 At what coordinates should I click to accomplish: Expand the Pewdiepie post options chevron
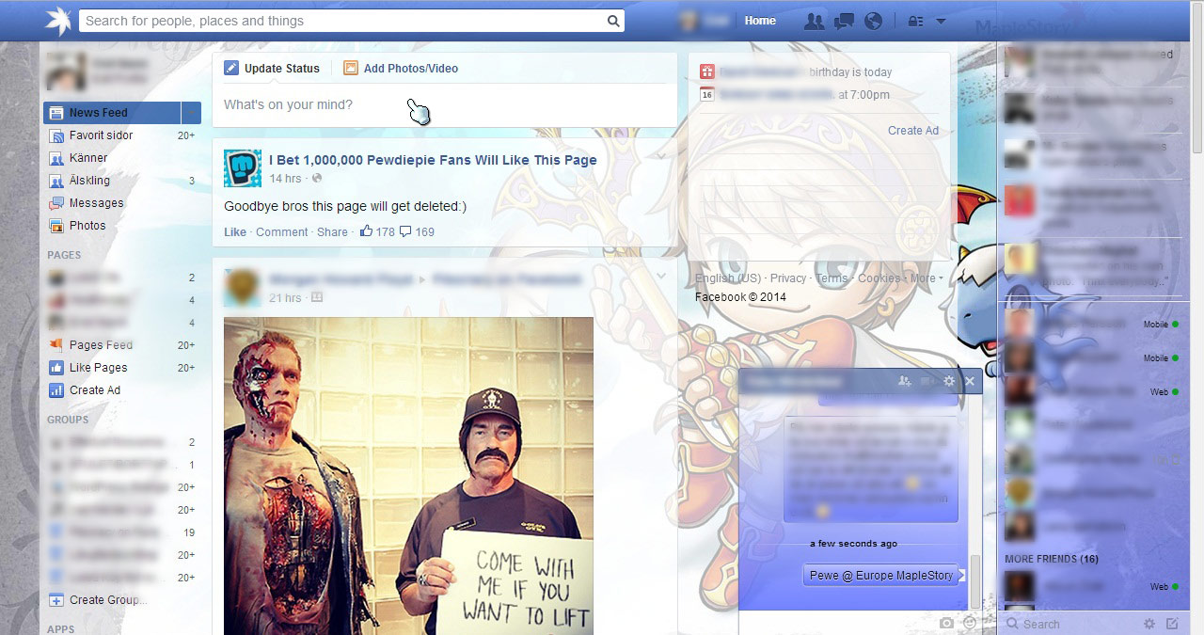661,156
